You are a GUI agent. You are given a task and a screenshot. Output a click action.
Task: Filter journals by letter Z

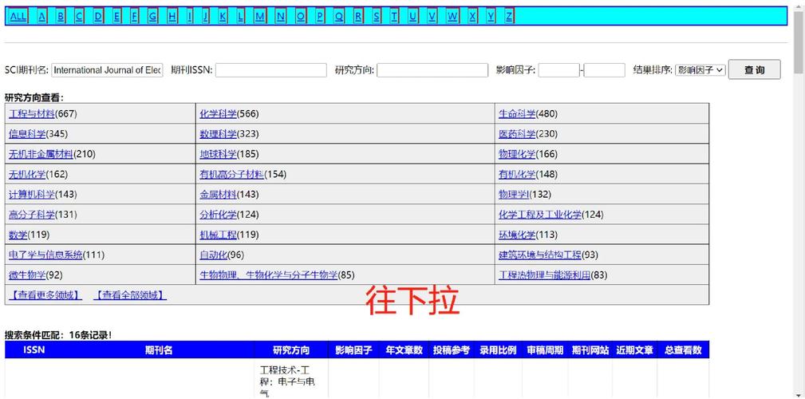click(x=509, y=17)
